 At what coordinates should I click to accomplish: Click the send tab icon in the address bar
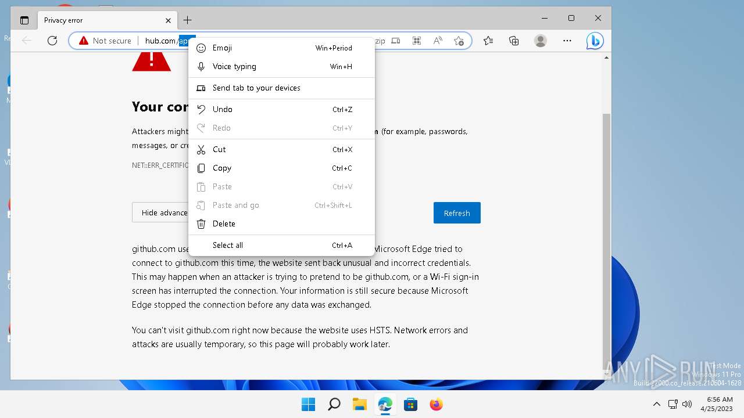click(396, 41)
